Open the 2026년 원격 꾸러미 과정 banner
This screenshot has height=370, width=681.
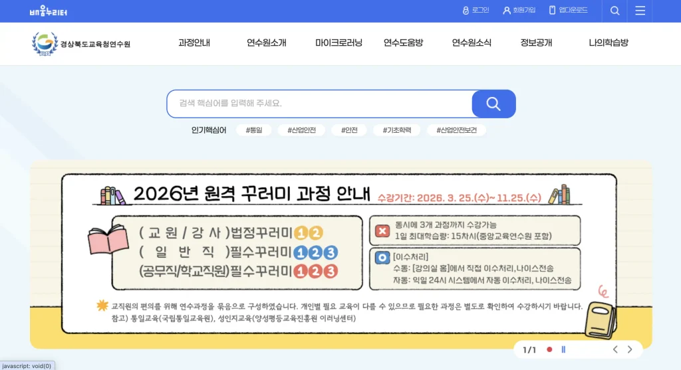[341, 254]
